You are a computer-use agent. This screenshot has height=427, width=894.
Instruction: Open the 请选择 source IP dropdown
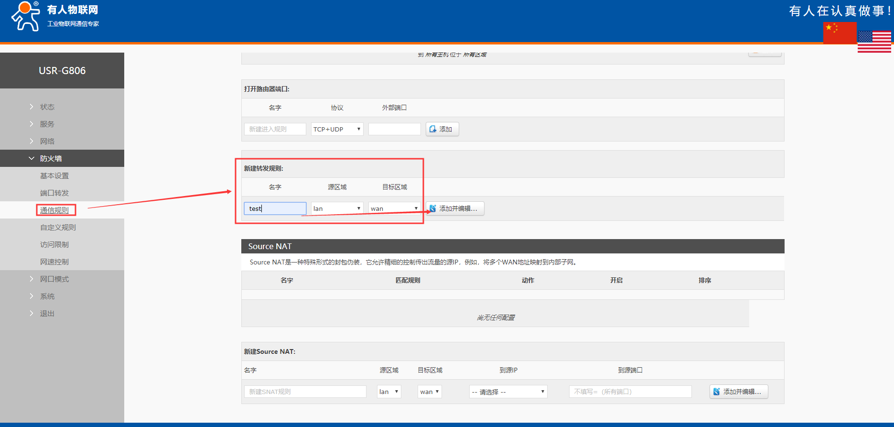[508, 392]
